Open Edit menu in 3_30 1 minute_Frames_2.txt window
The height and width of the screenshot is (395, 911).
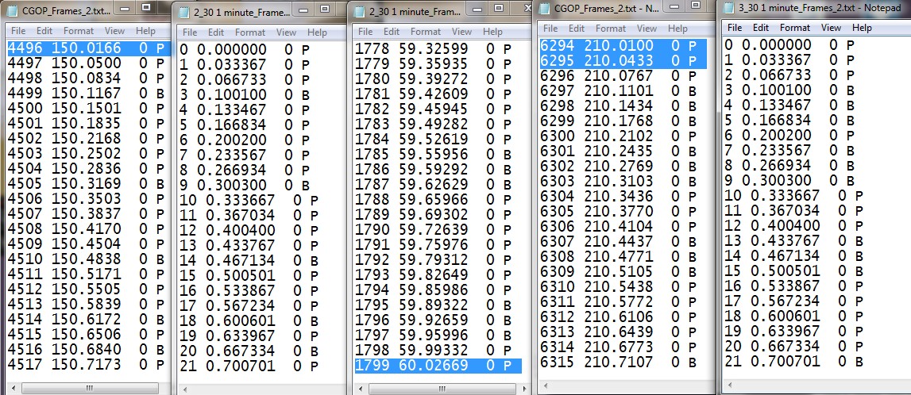click(761, 28)
